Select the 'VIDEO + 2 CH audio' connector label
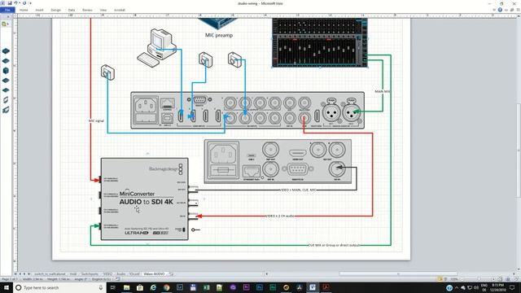521x293 pixels. click(x=280, y=216)
